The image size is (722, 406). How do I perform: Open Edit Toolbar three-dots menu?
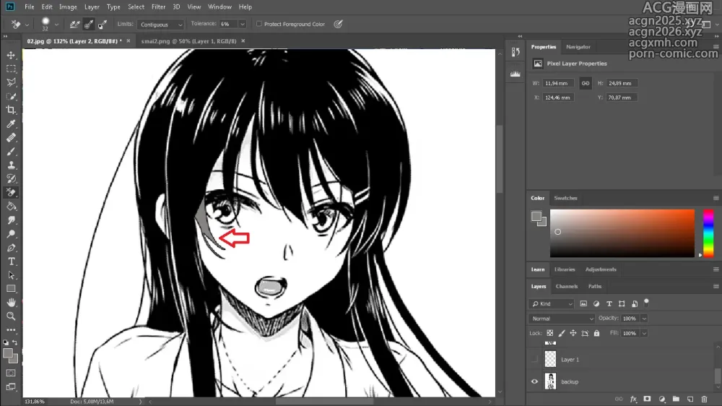coord(11,330)
